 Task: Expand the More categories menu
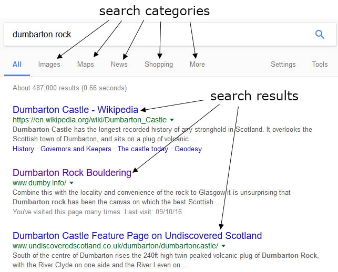pos(197,65)
